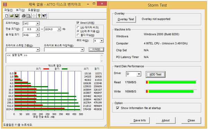Minimize the ATTO benchmark window
The height and width of the screenshot is (129, 208).
pos(88,4)
